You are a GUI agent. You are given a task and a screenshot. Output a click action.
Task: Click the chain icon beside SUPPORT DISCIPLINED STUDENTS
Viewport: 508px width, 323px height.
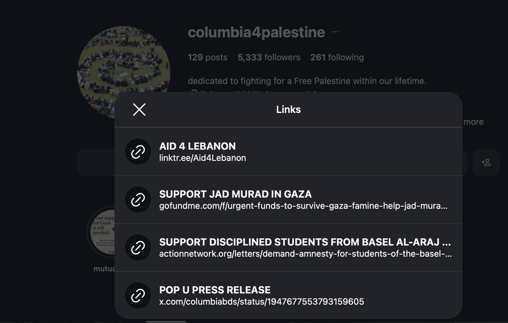click(138, 248)
